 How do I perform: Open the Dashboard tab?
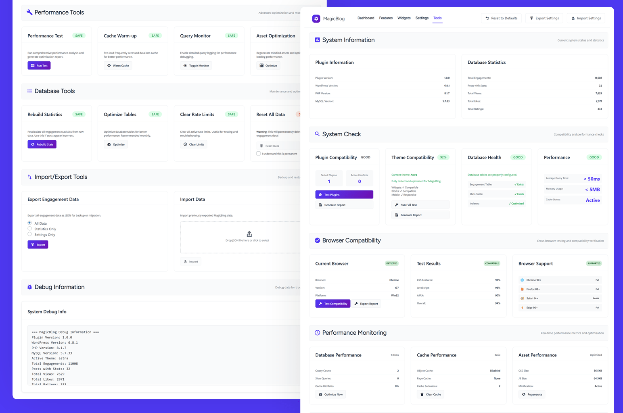pos(366,18)
